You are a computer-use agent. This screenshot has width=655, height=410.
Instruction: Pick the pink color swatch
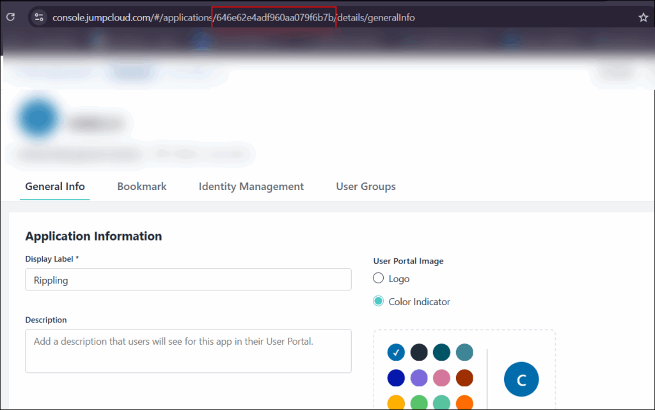[441, 378]
